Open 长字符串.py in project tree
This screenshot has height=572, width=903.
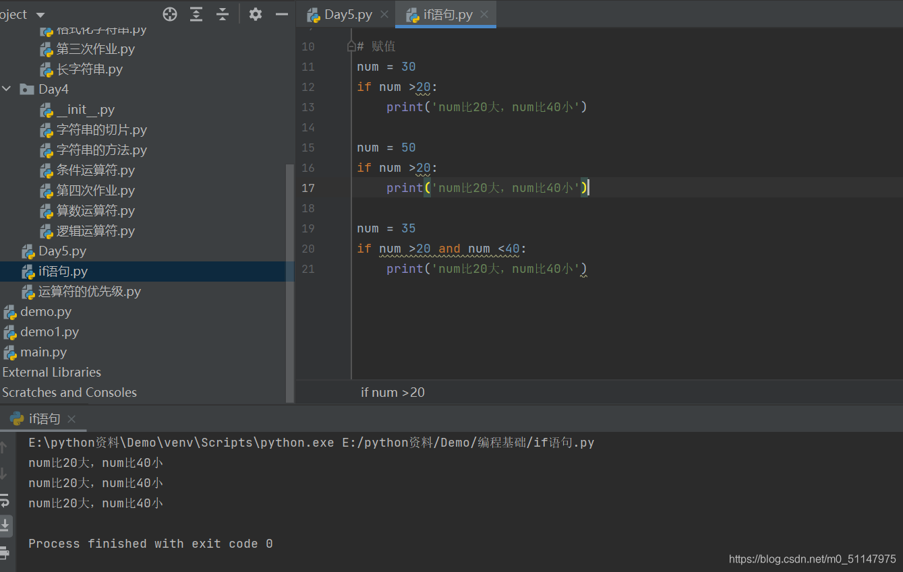(x=89, y=69)
